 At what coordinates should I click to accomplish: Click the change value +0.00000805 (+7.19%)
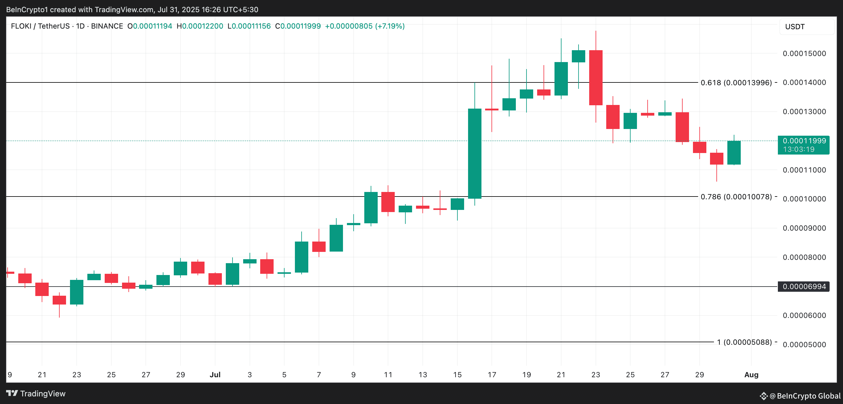point(365,26)
